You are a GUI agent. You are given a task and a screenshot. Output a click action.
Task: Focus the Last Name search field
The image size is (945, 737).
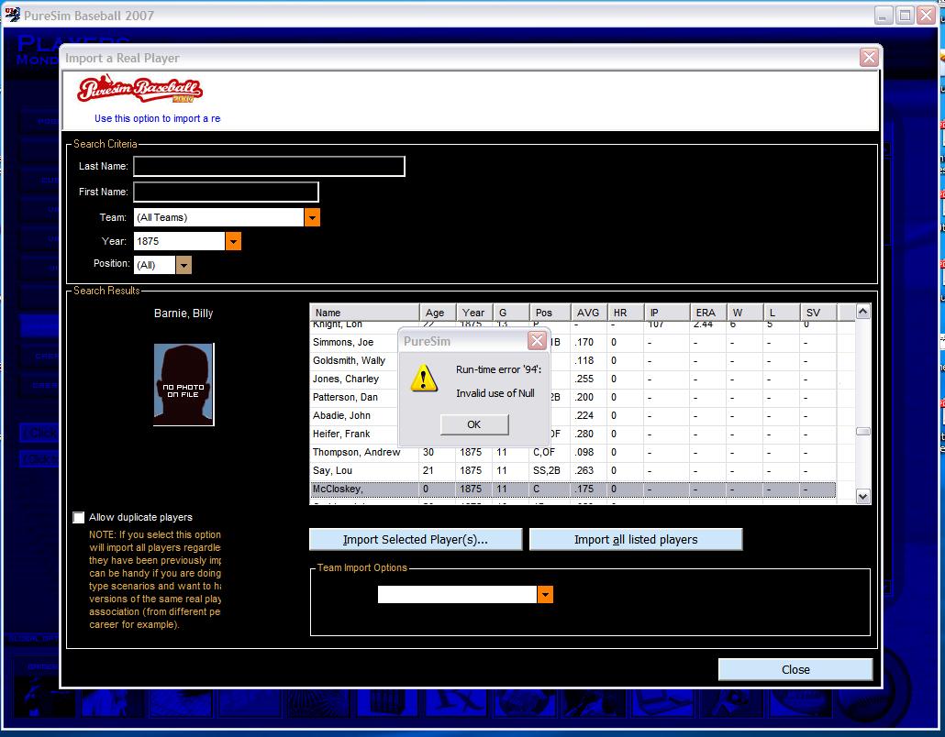[269, 166]
